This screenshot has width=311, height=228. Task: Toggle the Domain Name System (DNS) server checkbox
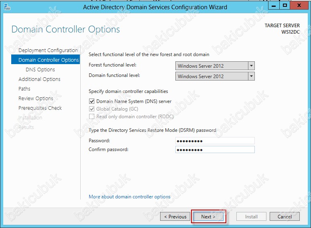point(91,101)
